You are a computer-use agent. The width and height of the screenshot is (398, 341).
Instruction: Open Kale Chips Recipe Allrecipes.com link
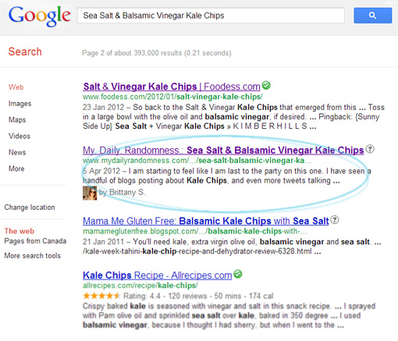[158, 275]
